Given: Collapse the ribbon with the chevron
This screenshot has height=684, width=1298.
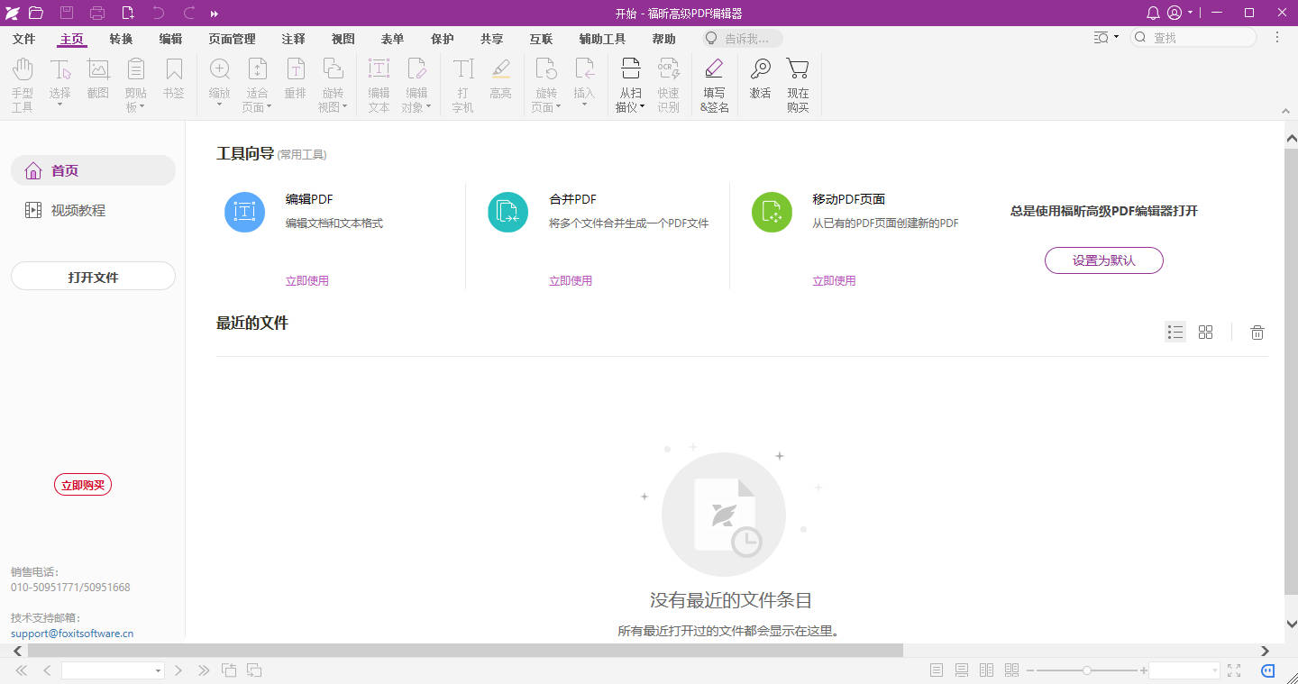Looking at the screenshot, I should (x=1286, y=111).
